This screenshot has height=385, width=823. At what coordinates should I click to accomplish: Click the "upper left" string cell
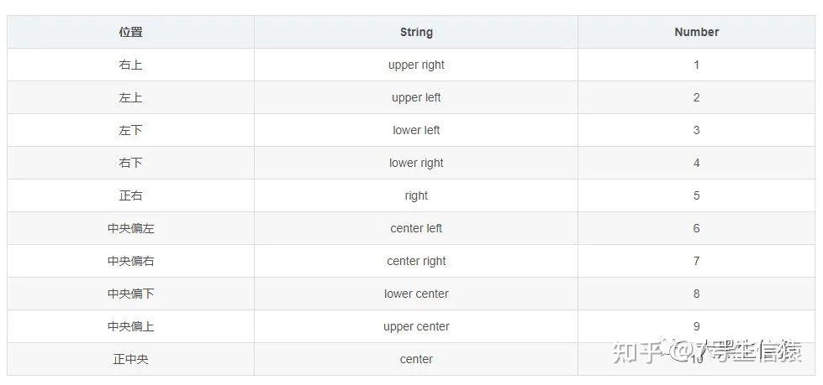tap(416, 97)
